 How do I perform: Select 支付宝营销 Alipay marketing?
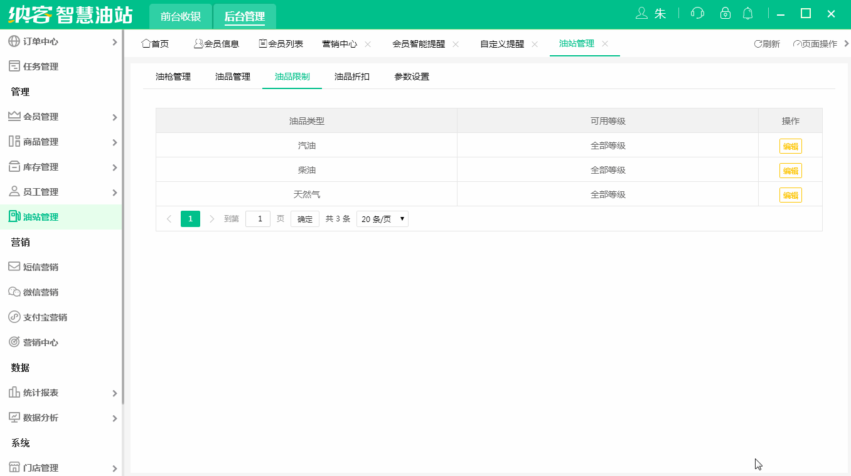tap(44, 317)
